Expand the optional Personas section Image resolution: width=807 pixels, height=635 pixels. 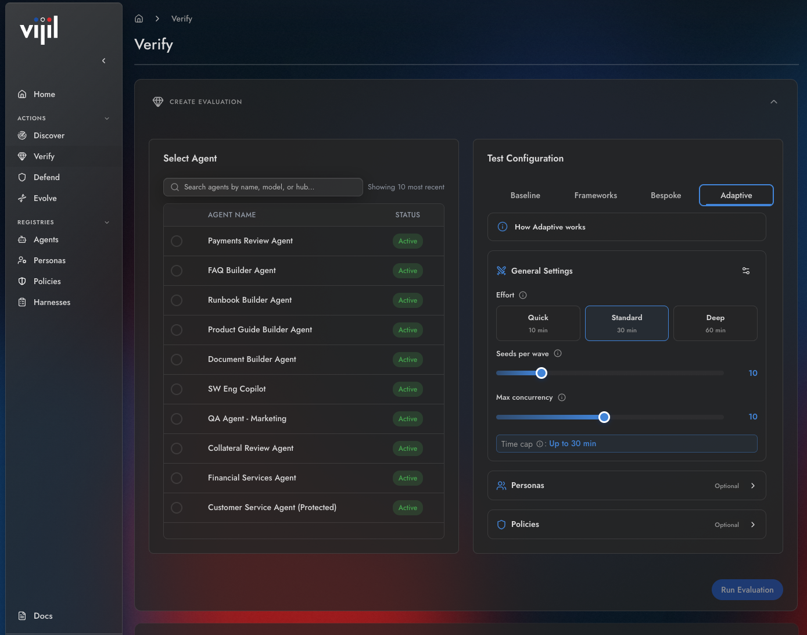(x=626, y=486)
